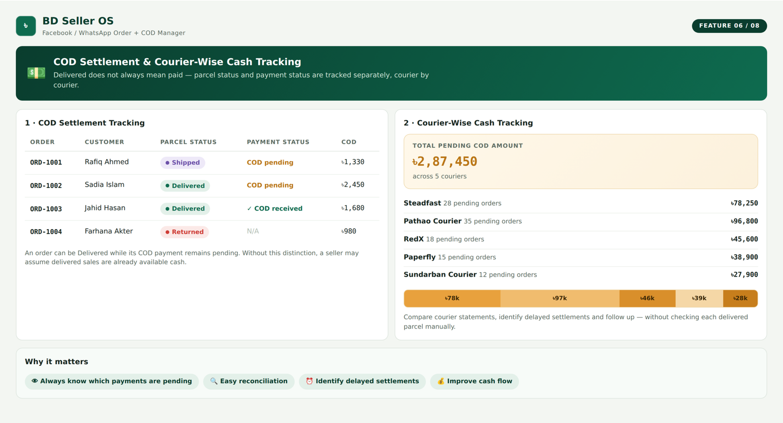Viewport: 783px width, 423px height.
Task: Click the COD received status for ORD-1003
Action: click(x=275, y=209)
